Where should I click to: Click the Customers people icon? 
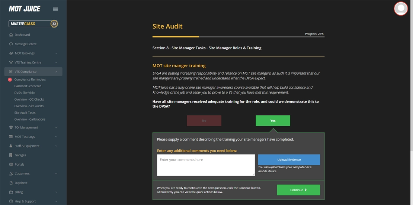pyautogui.click(x=11, y=173)
